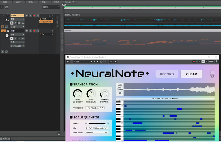Mute the Audio track
Image resolution: width=221 pixels, height=142 pixels.
(x=27, y=15)
